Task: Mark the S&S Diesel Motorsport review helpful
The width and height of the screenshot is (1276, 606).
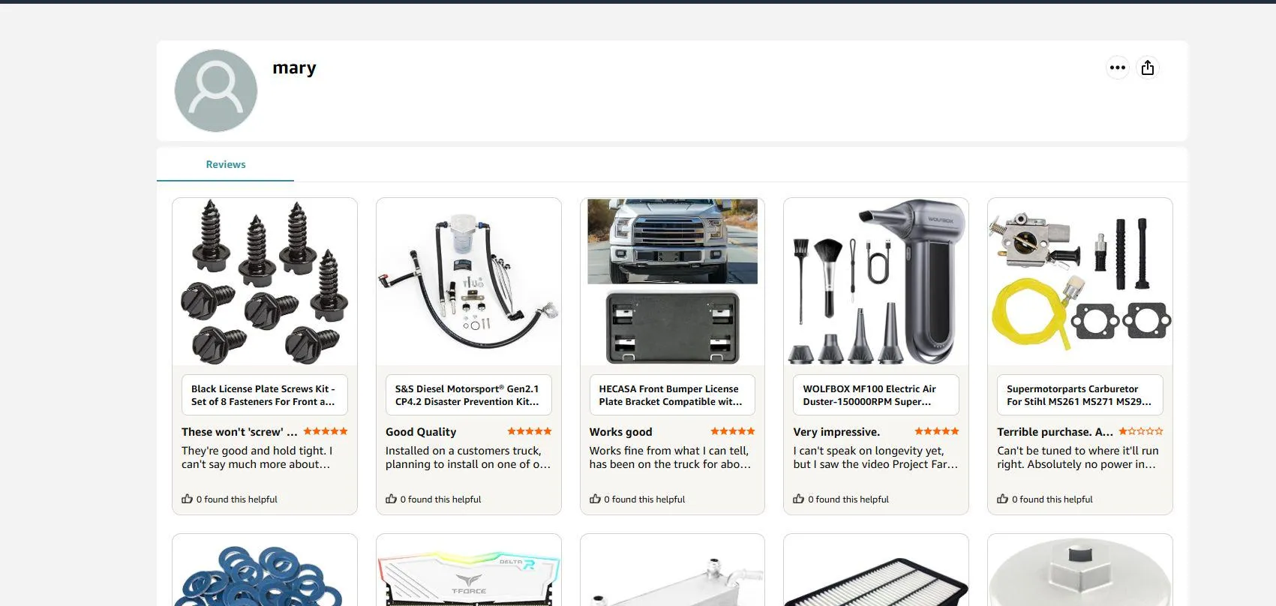Action: coord(391,499)
